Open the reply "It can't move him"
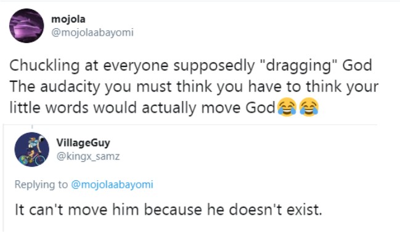The image size is (400, 232). 168,210
